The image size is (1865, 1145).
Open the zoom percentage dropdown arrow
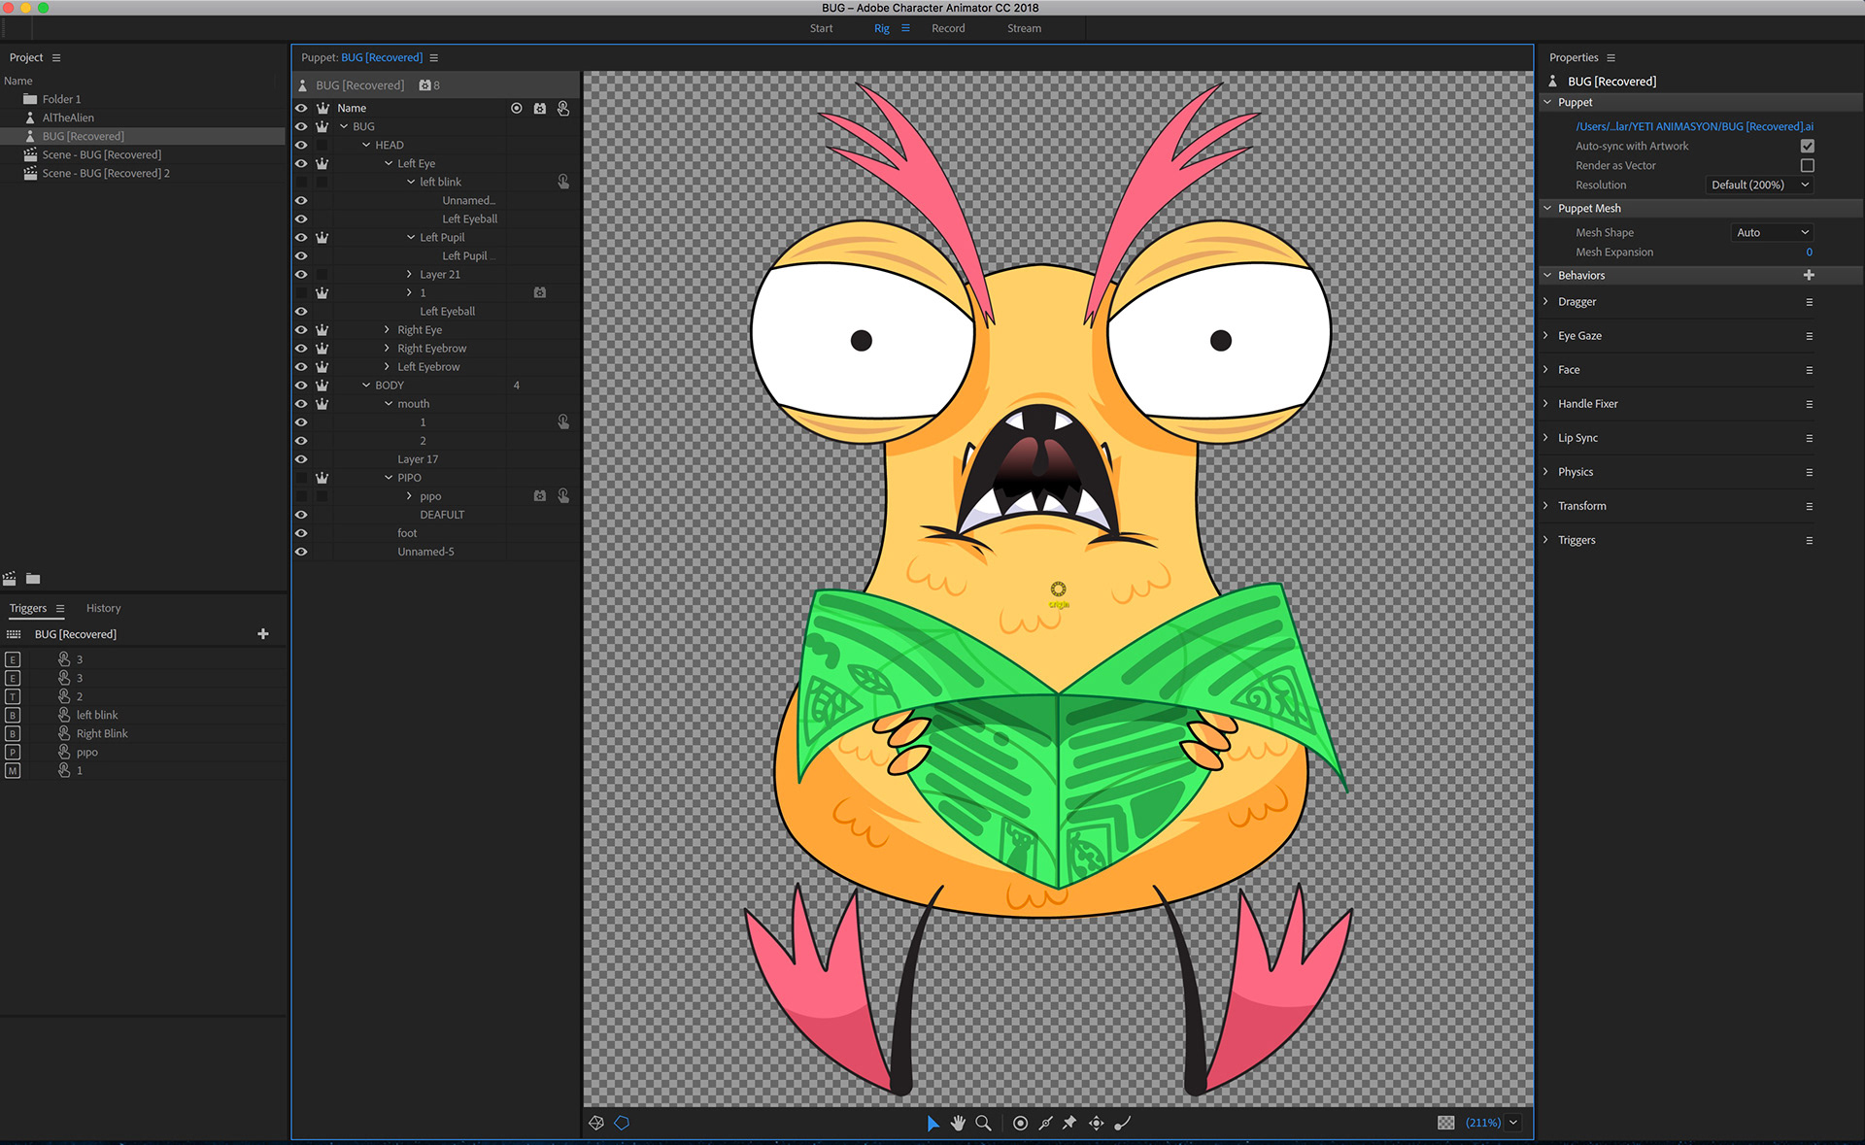pyautogui.click(x=1513, y=1123)
